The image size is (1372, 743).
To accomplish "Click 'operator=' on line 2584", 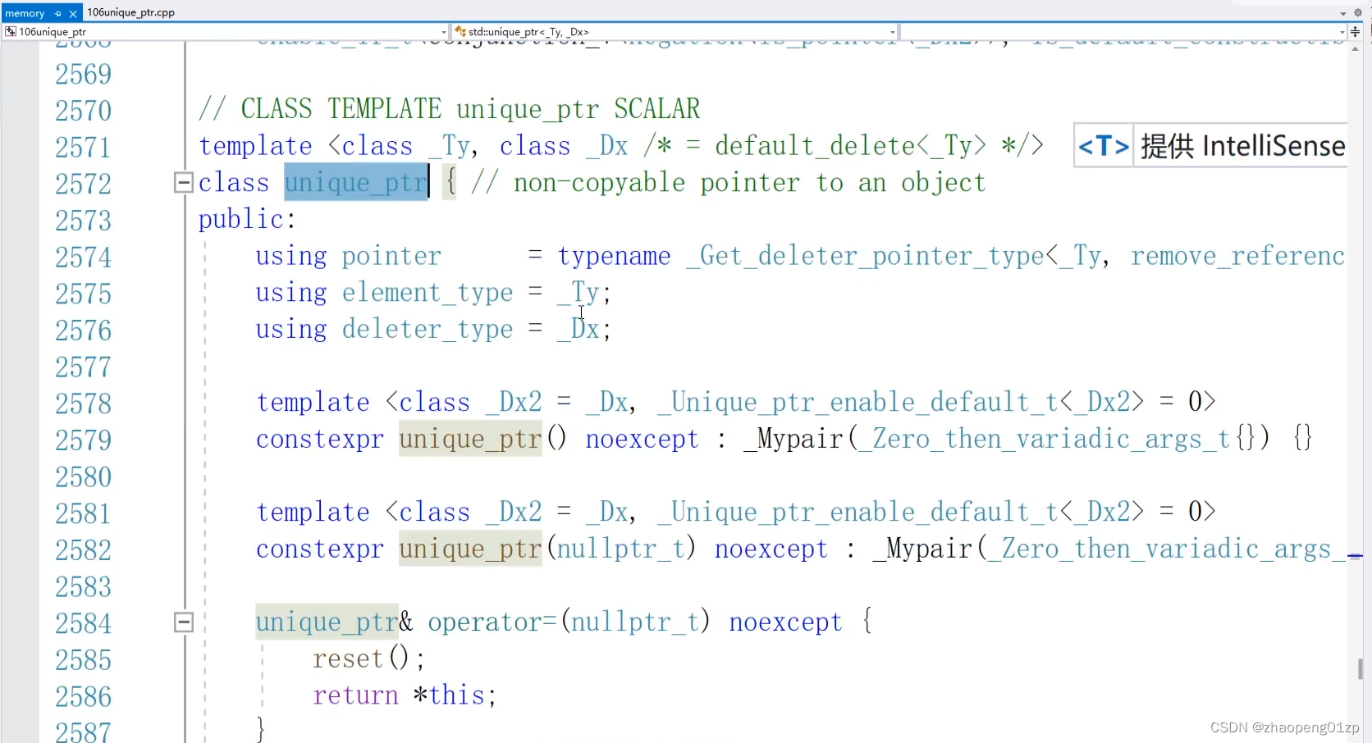I will tap(492, 622).
